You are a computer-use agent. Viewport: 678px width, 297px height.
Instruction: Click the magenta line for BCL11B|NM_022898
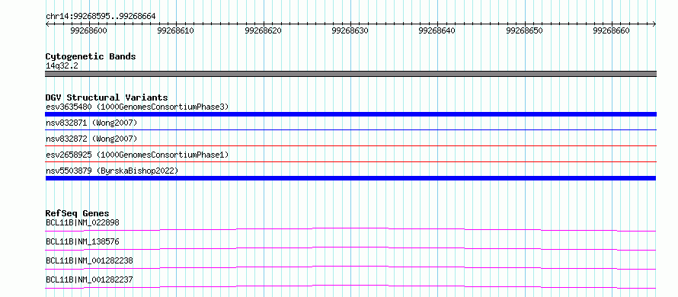[350, 229]
